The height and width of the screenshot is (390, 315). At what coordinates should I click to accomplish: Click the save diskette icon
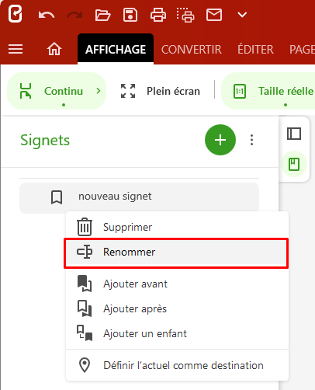coord(130,15)
